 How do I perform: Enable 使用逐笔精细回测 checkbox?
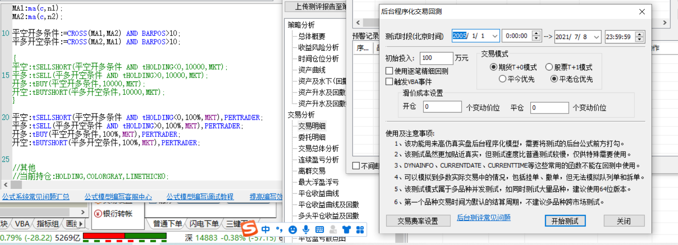pos(389,71)
